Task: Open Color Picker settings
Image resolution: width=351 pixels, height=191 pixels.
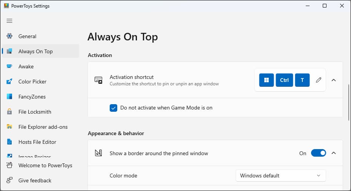Action: point(40,82)
